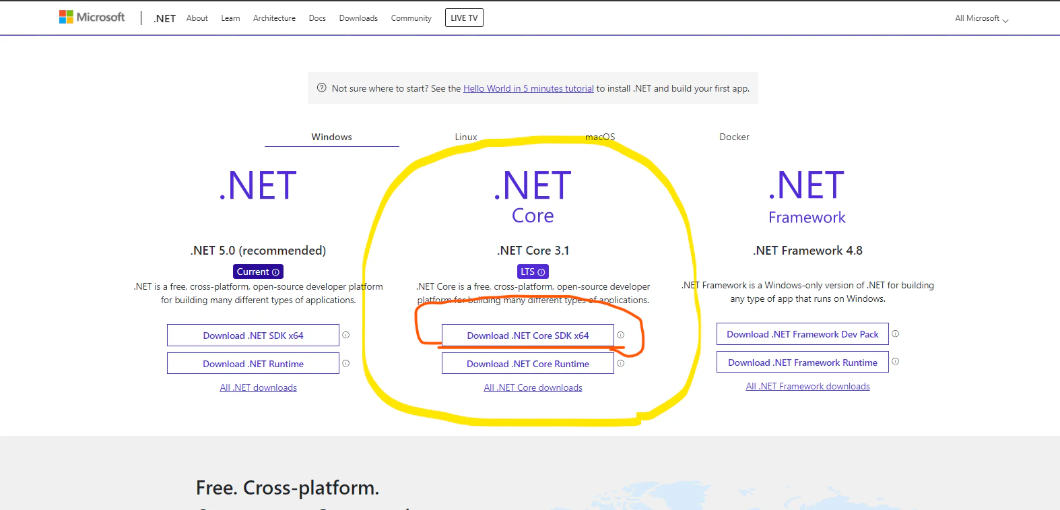The image size is (1060, 510).
Task: Click Download .NET Core SDK x64
Action: [x=528, y=336]
